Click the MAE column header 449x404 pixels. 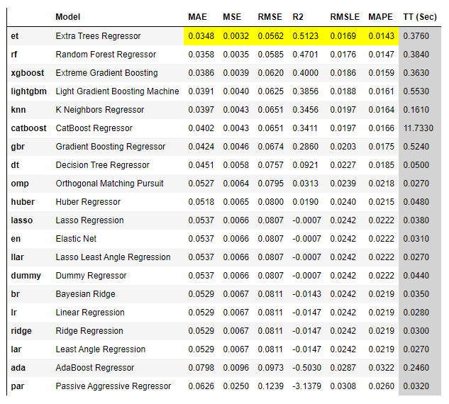[197, 17]
